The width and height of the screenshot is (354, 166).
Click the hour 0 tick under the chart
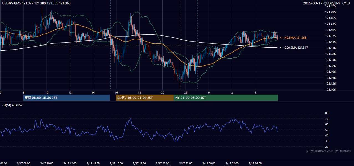click(209, 92)
